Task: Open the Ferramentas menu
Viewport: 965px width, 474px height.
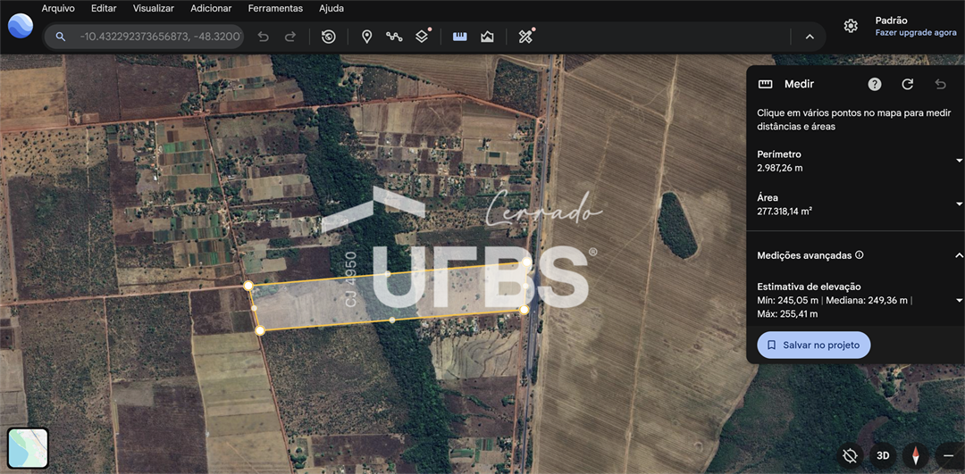Action: pyautogui.click(x=275, y=8)
